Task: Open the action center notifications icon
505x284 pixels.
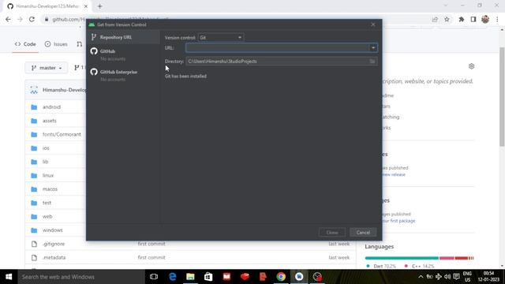Action: (456, 277)
